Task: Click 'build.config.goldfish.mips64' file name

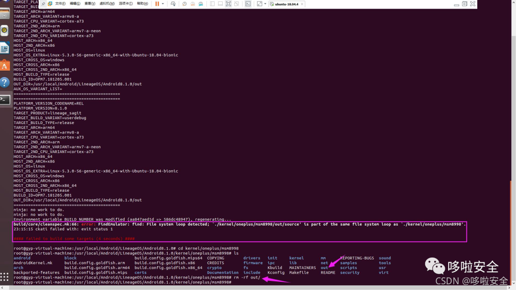Action: (169, 258)
